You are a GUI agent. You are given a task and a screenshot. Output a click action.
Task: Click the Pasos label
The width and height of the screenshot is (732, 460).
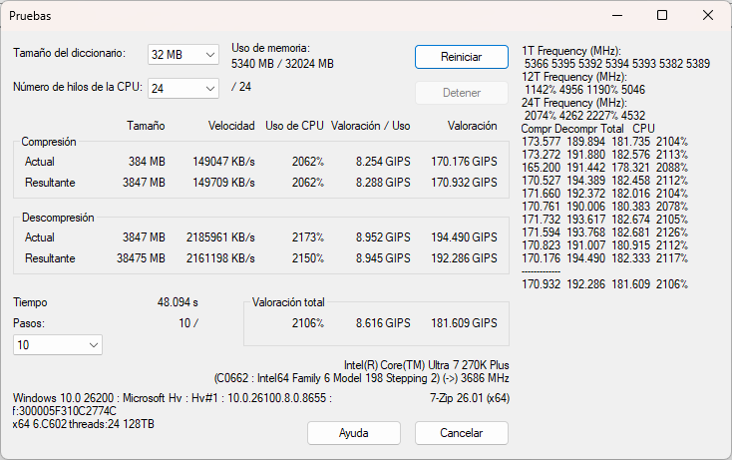(29, 323)
